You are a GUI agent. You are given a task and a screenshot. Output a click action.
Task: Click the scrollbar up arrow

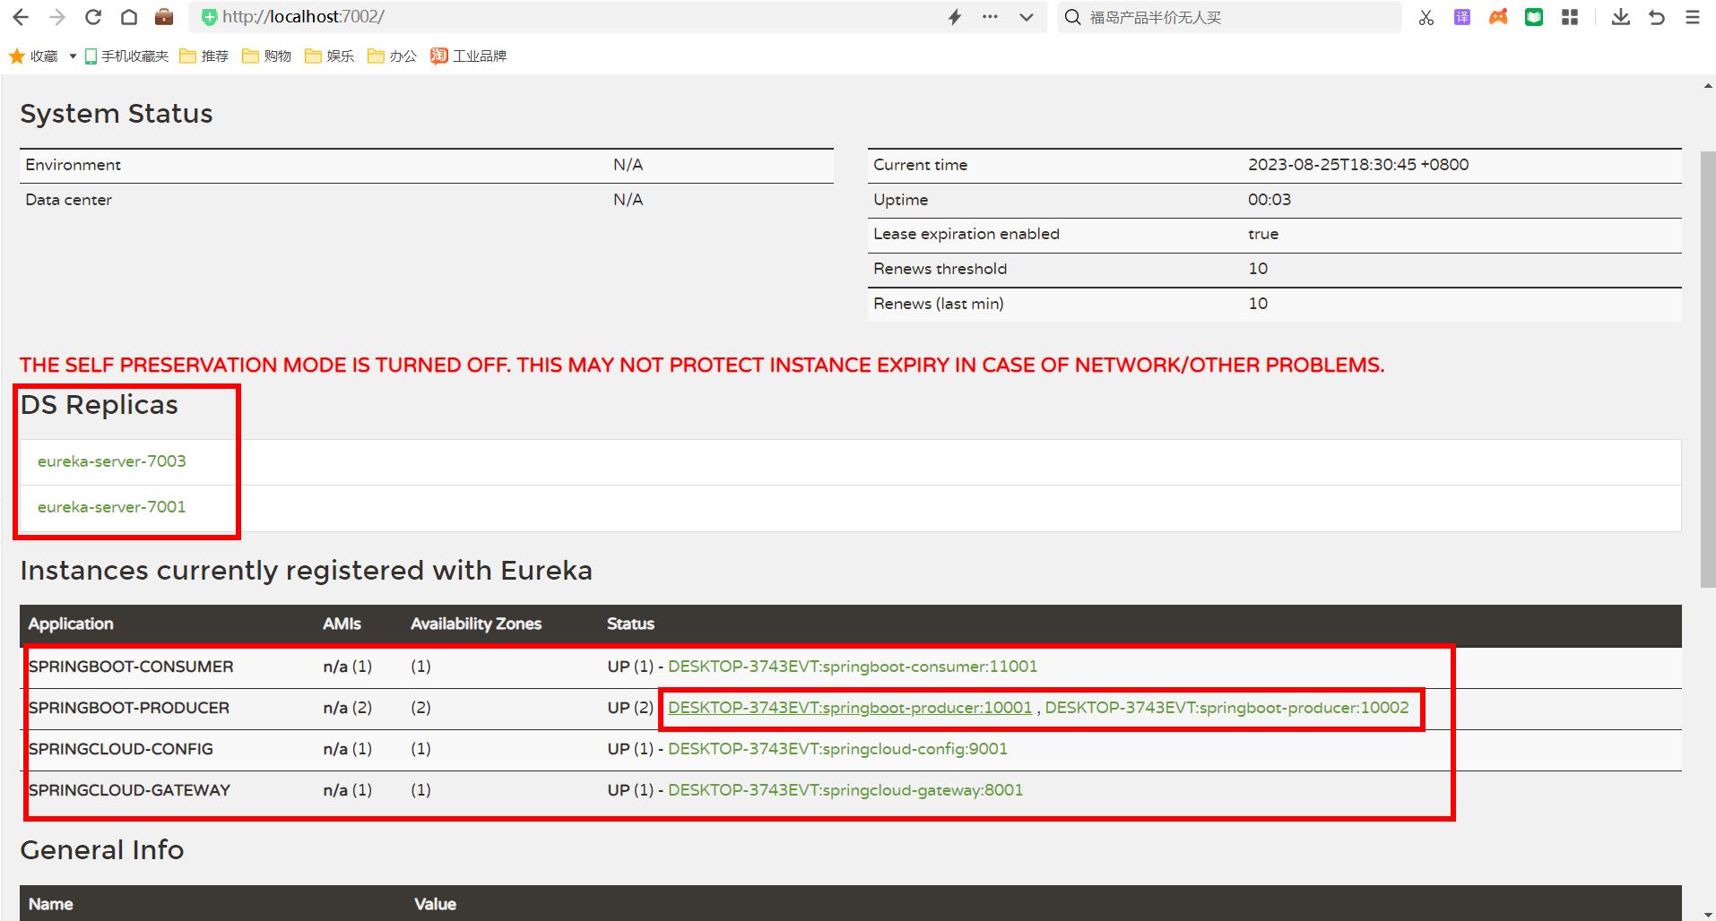coord(1707,86)
